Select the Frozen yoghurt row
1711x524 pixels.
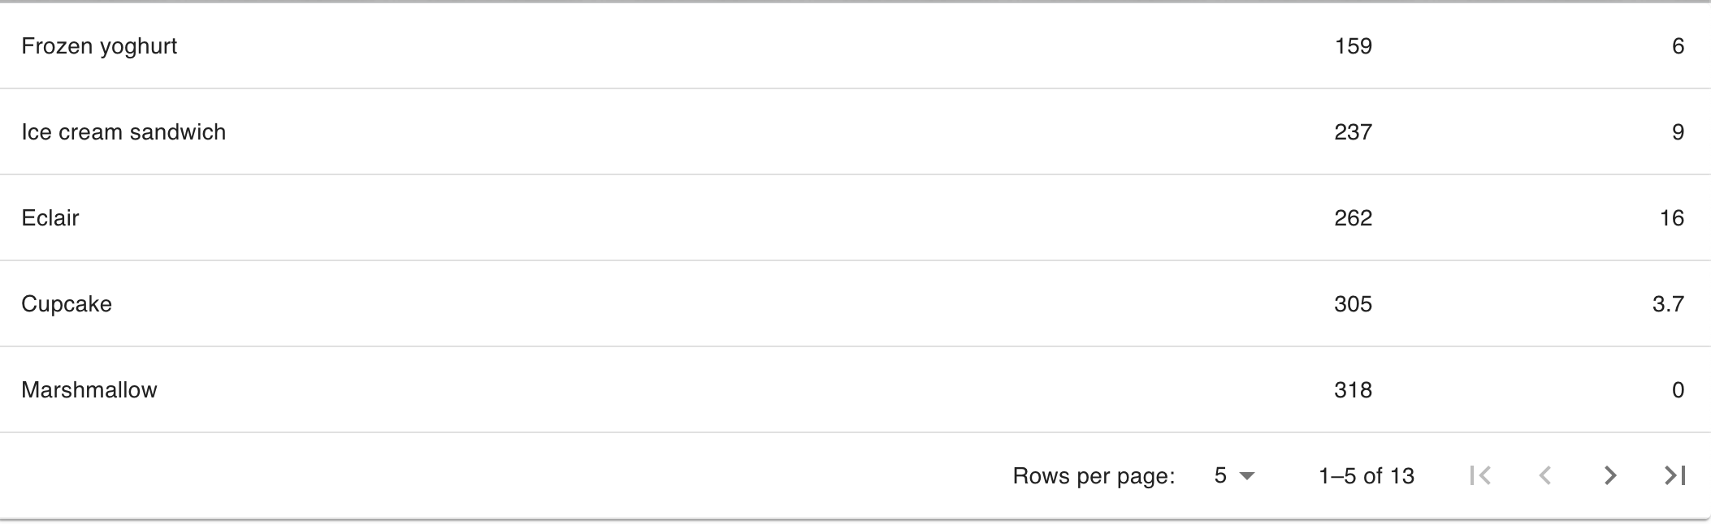[x=99, y=46]
